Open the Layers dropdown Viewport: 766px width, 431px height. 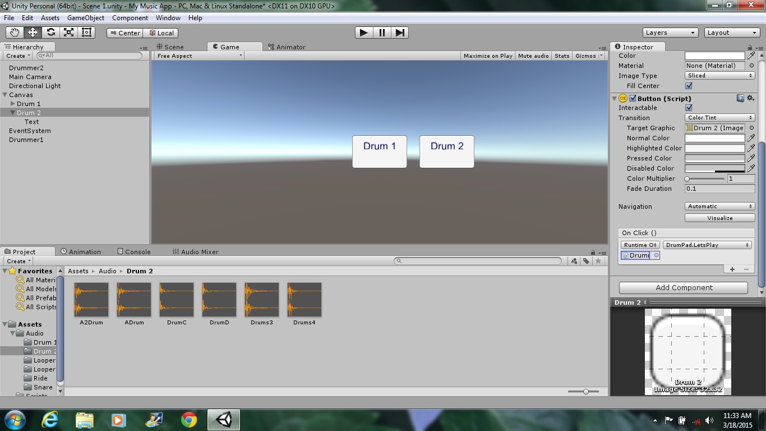click(x=670, y=33)
